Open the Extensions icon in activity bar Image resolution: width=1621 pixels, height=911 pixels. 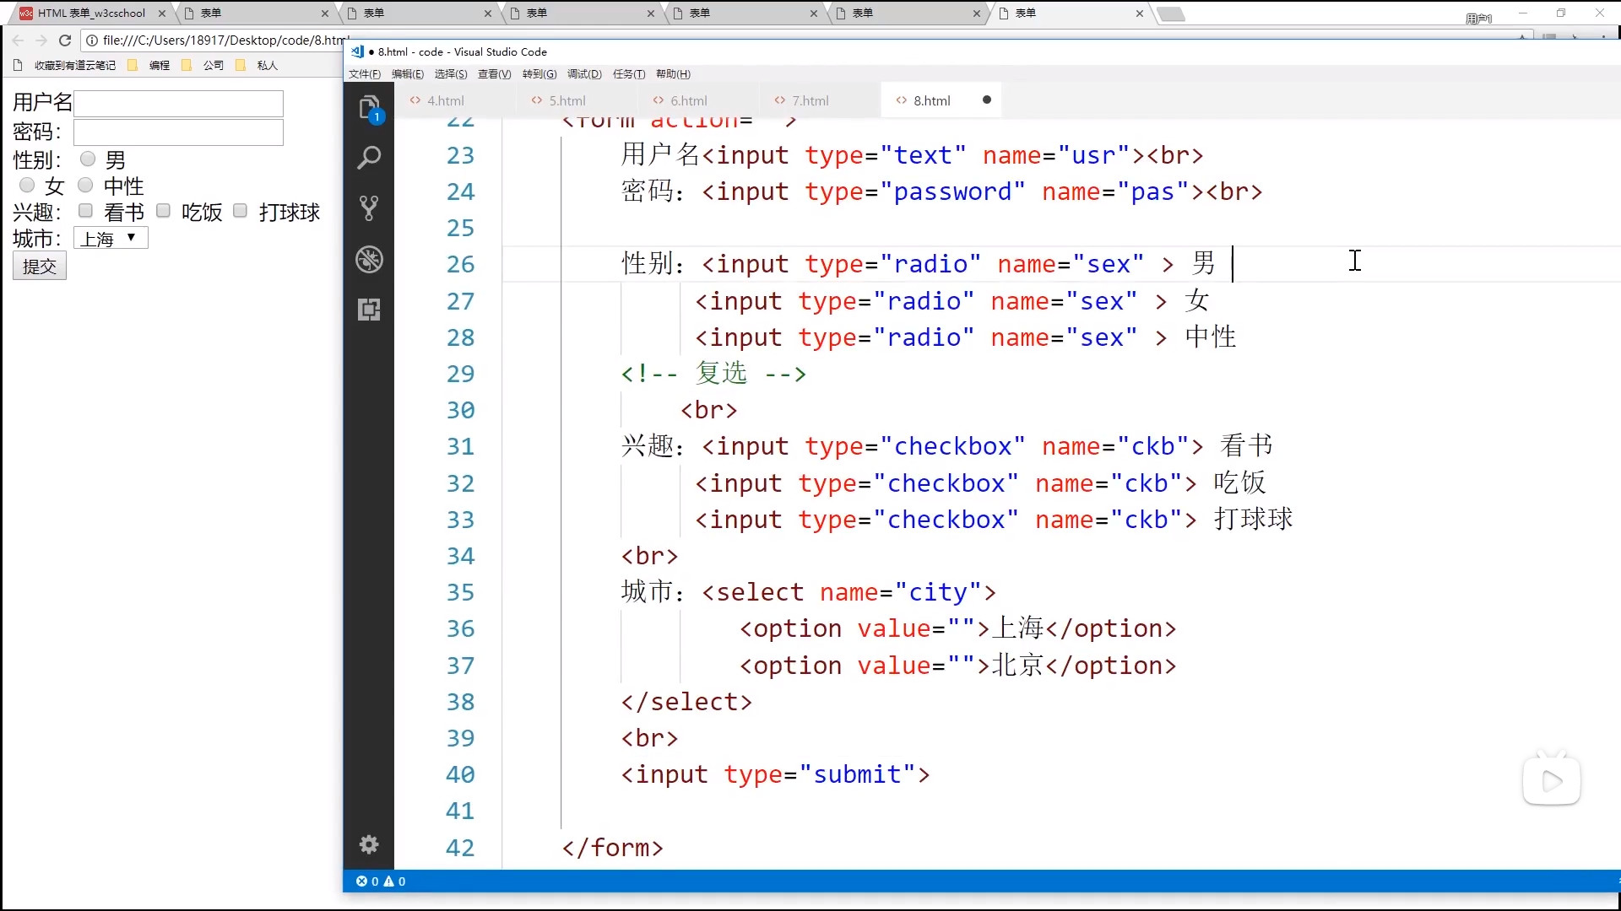click(369, 310)
